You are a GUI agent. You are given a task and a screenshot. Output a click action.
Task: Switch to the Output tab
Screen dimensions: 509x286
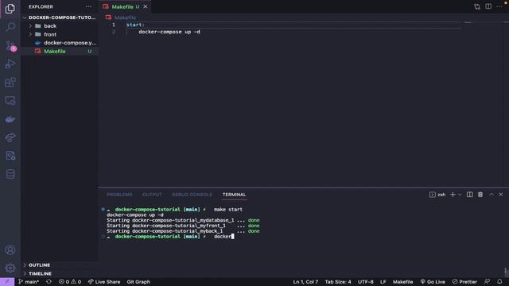[152, 195]
